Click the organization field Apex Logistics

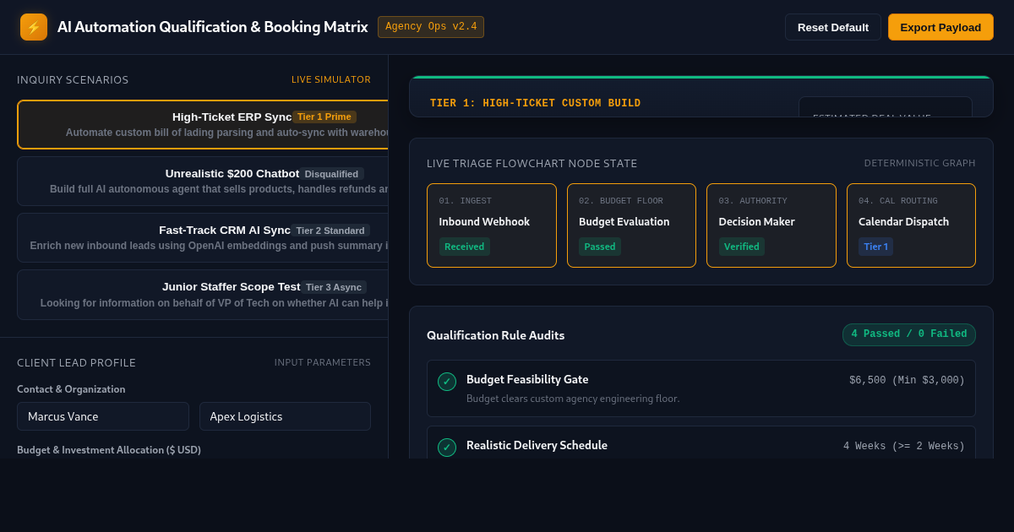(285, 416)
